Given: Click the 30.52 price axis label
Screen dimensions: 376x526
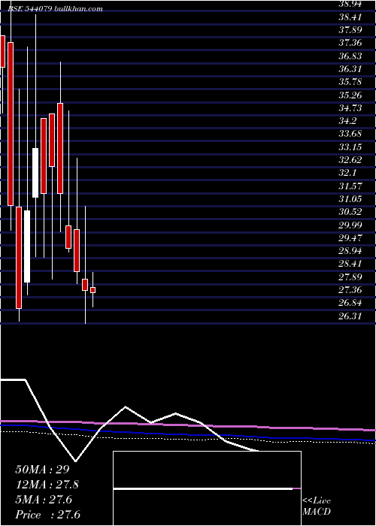Looking at the screenshot, I should click(350, 212).
